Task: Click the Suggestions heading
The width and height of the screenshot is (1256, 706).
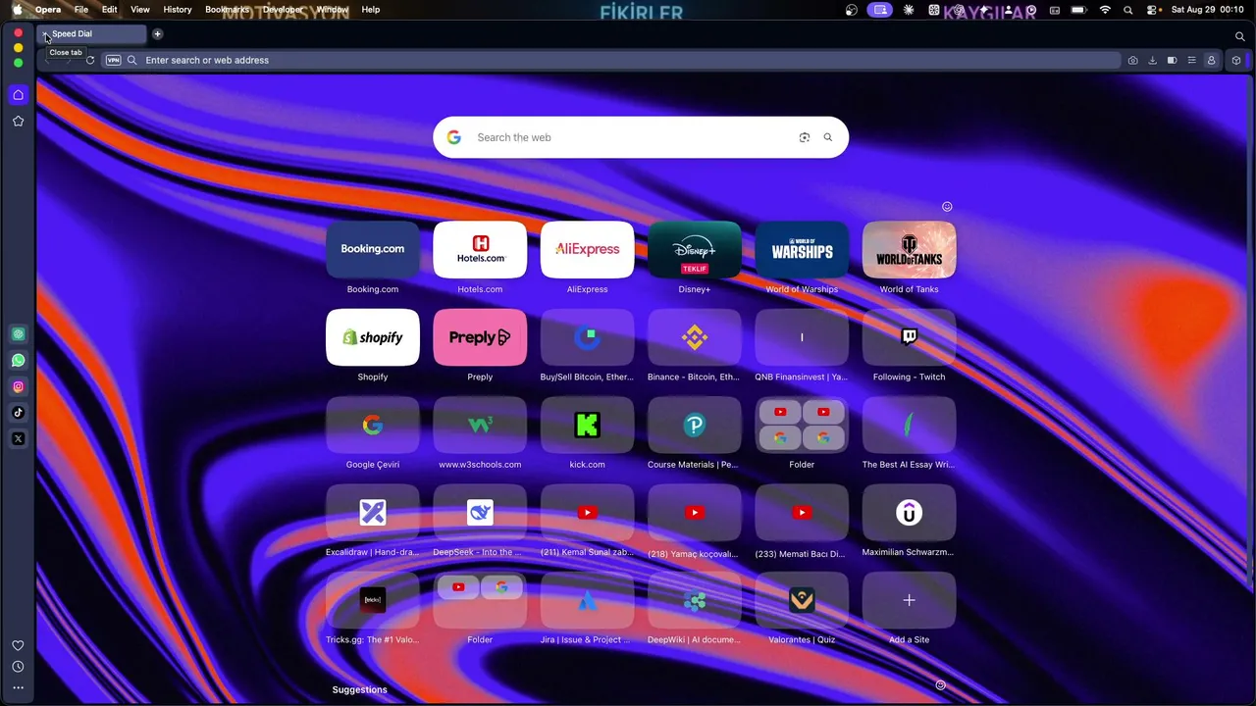Action: [360, 689]
